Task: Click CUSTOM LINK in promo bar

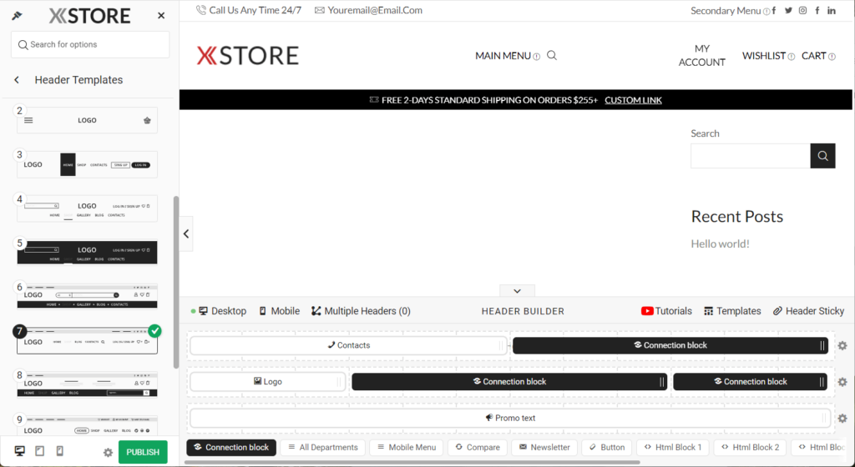Action: click(633, 100)
